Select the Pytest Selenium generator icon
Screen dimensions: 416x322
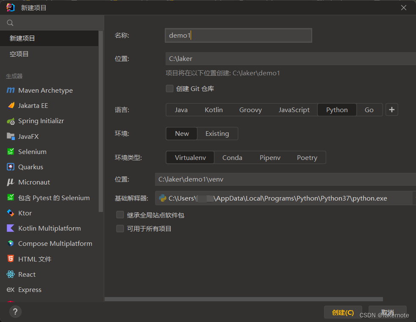[11, 198]
